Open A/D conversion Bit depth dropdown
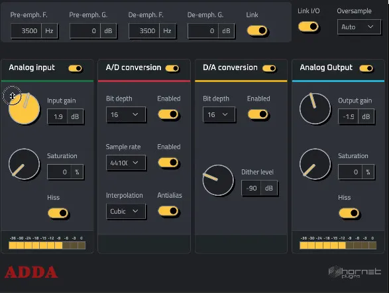The width and height of the screenshot is (389, 293). (x=126, y=114)
